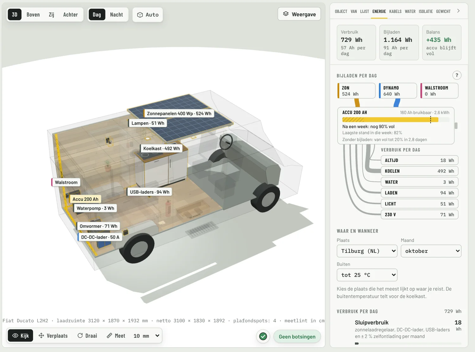Screen dimensions: 475x352
Task: Select the Zonnepanelen 400 Wp label in viewport
Action: click(179, 113)
